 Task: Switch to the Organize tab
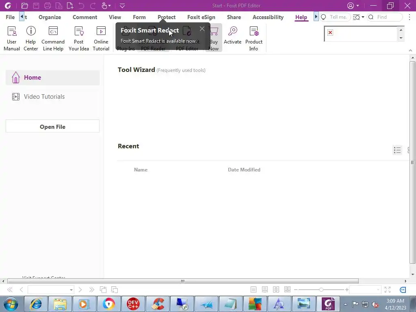click(50, 17)
